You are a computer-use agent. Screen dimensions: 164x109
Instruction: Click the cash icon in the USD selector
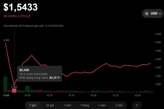[147, 13]
